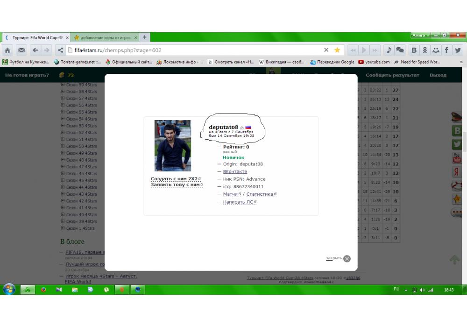This screenshot has width=467, height=327.
Task: Click the Facebook icon in browser toolbar
Action: pos(446,50)
